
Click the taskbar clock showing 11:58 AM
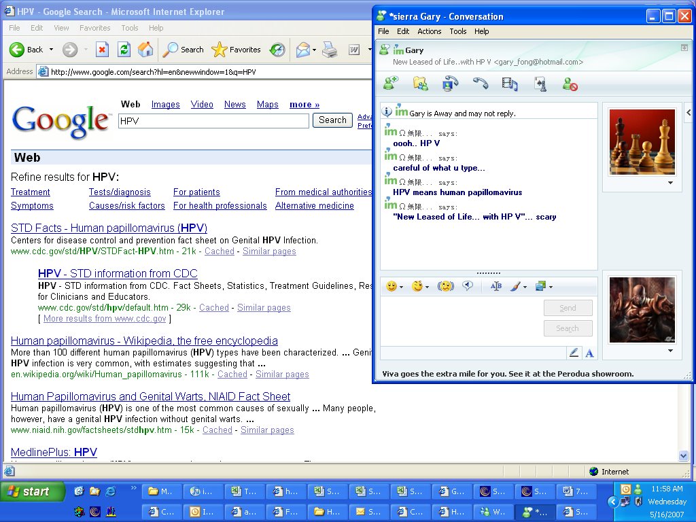667,489
